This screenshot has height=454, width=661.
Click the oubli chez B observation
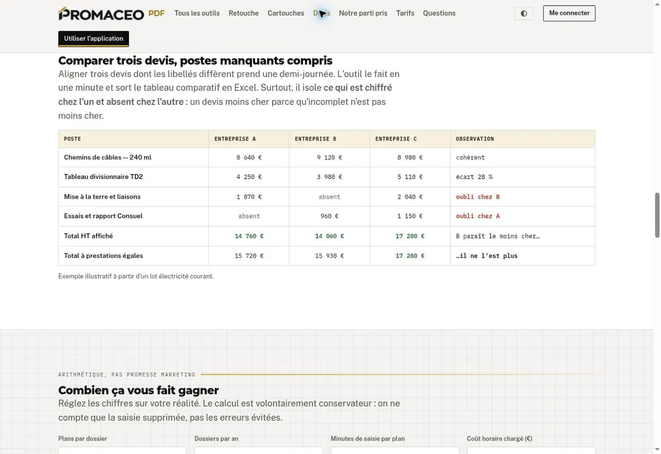tap(478, 197)
